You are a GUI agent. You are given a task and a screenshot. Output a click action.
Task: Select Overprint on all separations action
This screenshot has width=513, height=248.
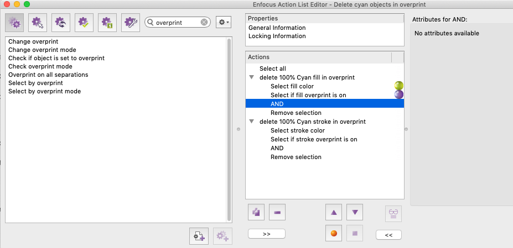(48, 75)
